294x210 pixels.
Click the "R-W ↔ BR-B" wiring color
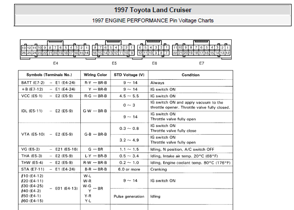[95, 163]
